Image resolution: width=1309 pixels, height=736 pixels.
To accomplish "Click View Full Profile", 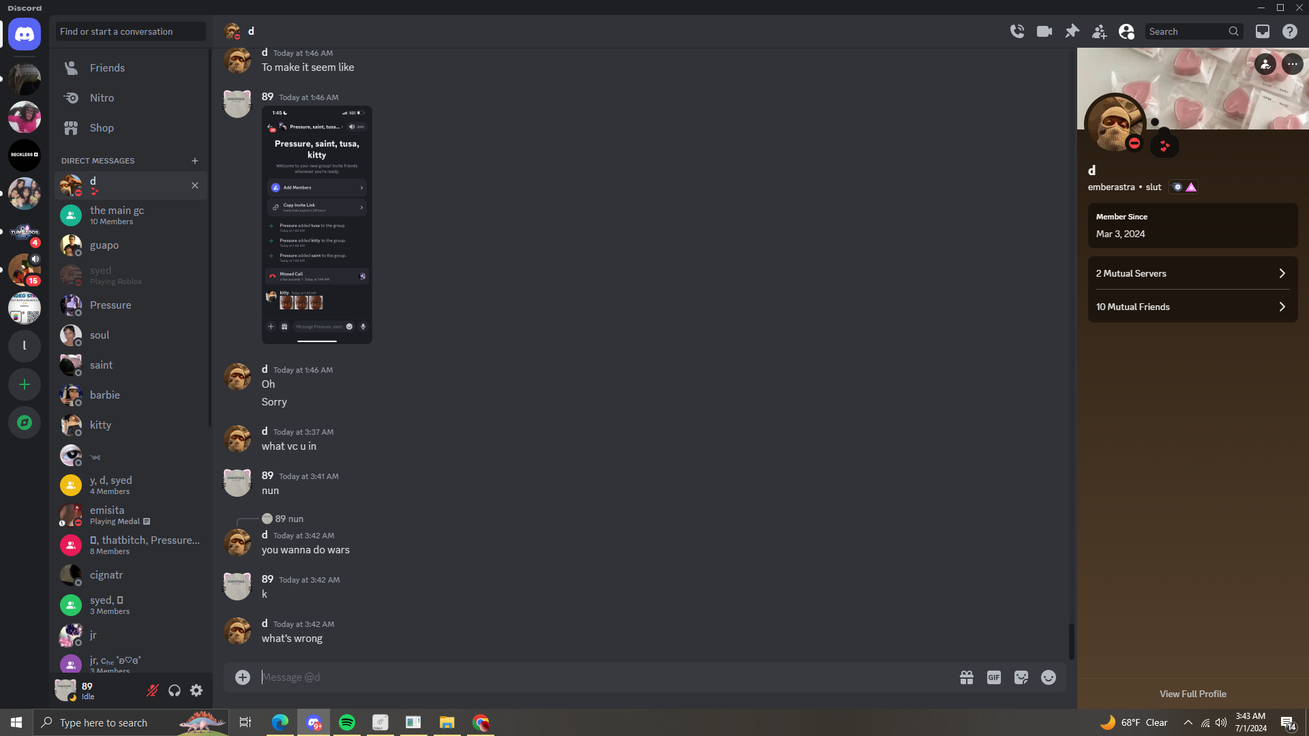I will coord(1193,694).
